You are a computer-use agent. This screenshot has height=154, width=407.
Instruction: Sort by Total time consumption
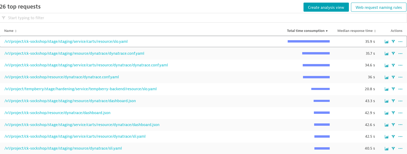pos(307,31)
